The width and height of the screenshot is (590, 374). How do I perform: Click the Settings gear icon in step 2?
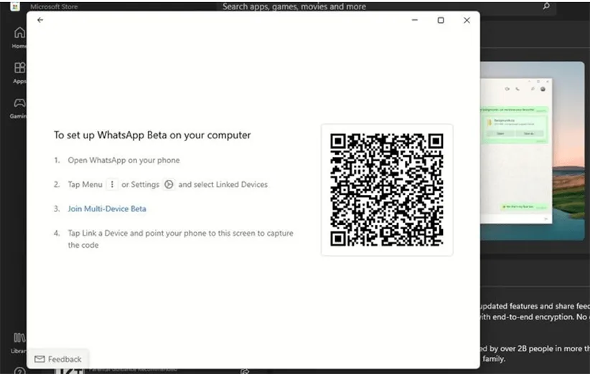pos(169,184)
